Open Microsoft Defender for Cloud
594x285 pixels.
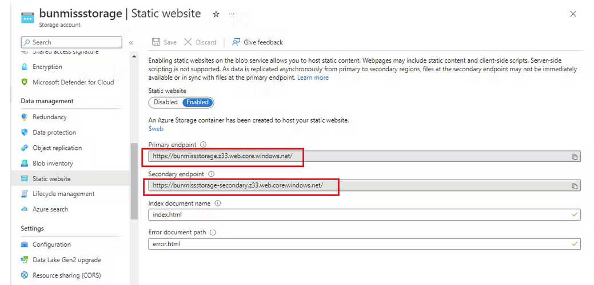[73, 82]
